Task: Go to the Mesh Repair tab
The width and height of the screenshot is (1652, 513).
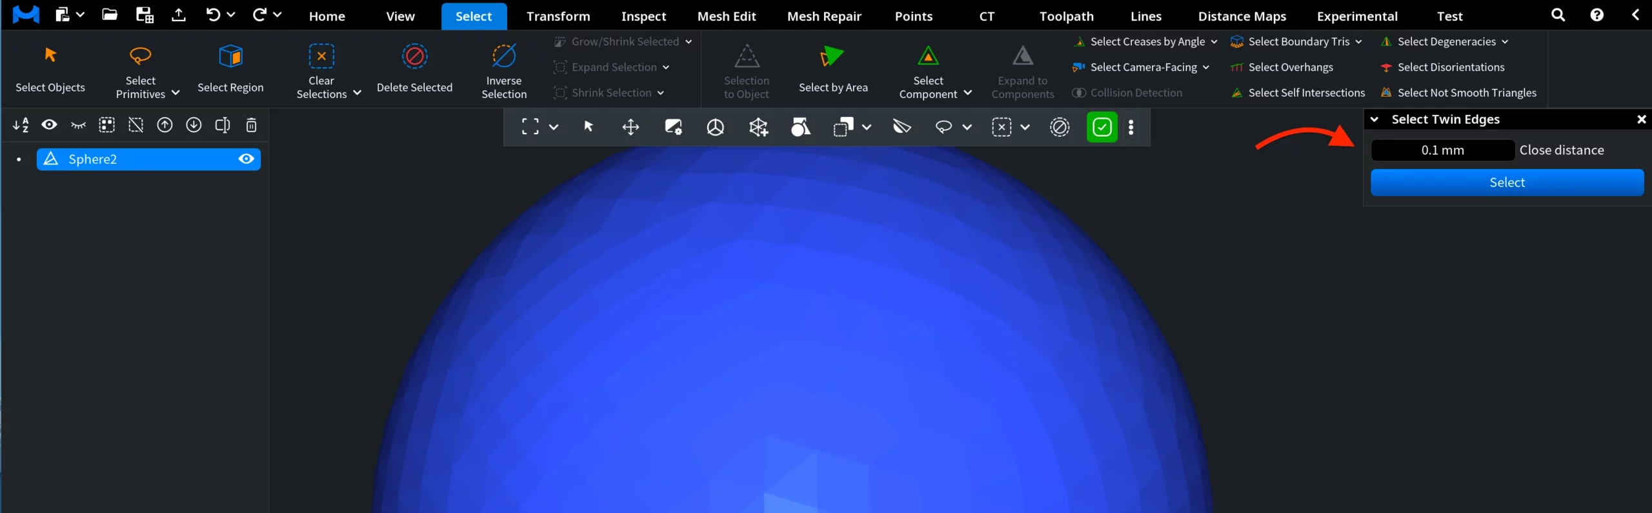Action: point(824,16)
